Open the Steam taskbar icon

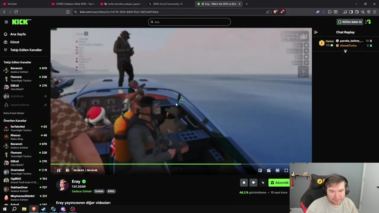click(x=44, y=209)
